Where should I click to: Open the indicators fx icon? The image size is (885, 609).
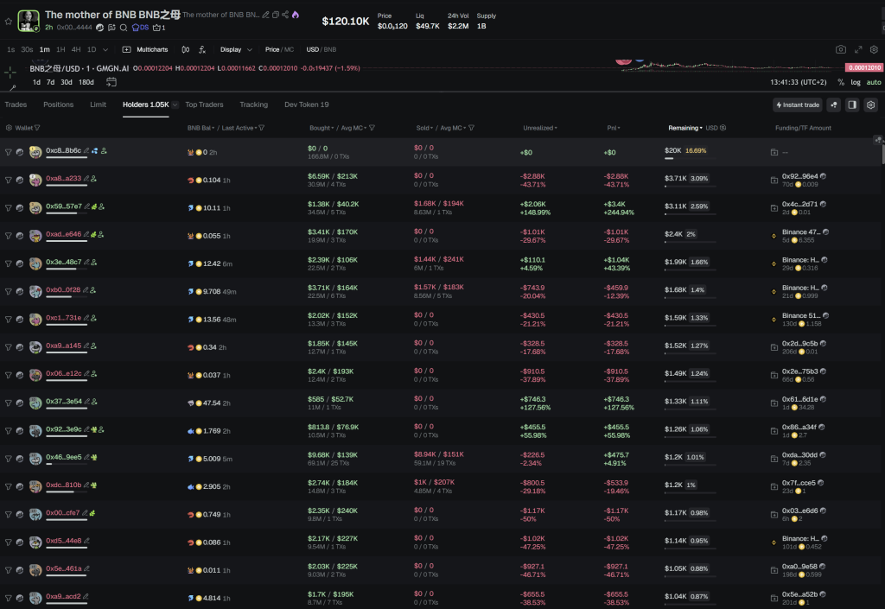(x=202, y=50)
